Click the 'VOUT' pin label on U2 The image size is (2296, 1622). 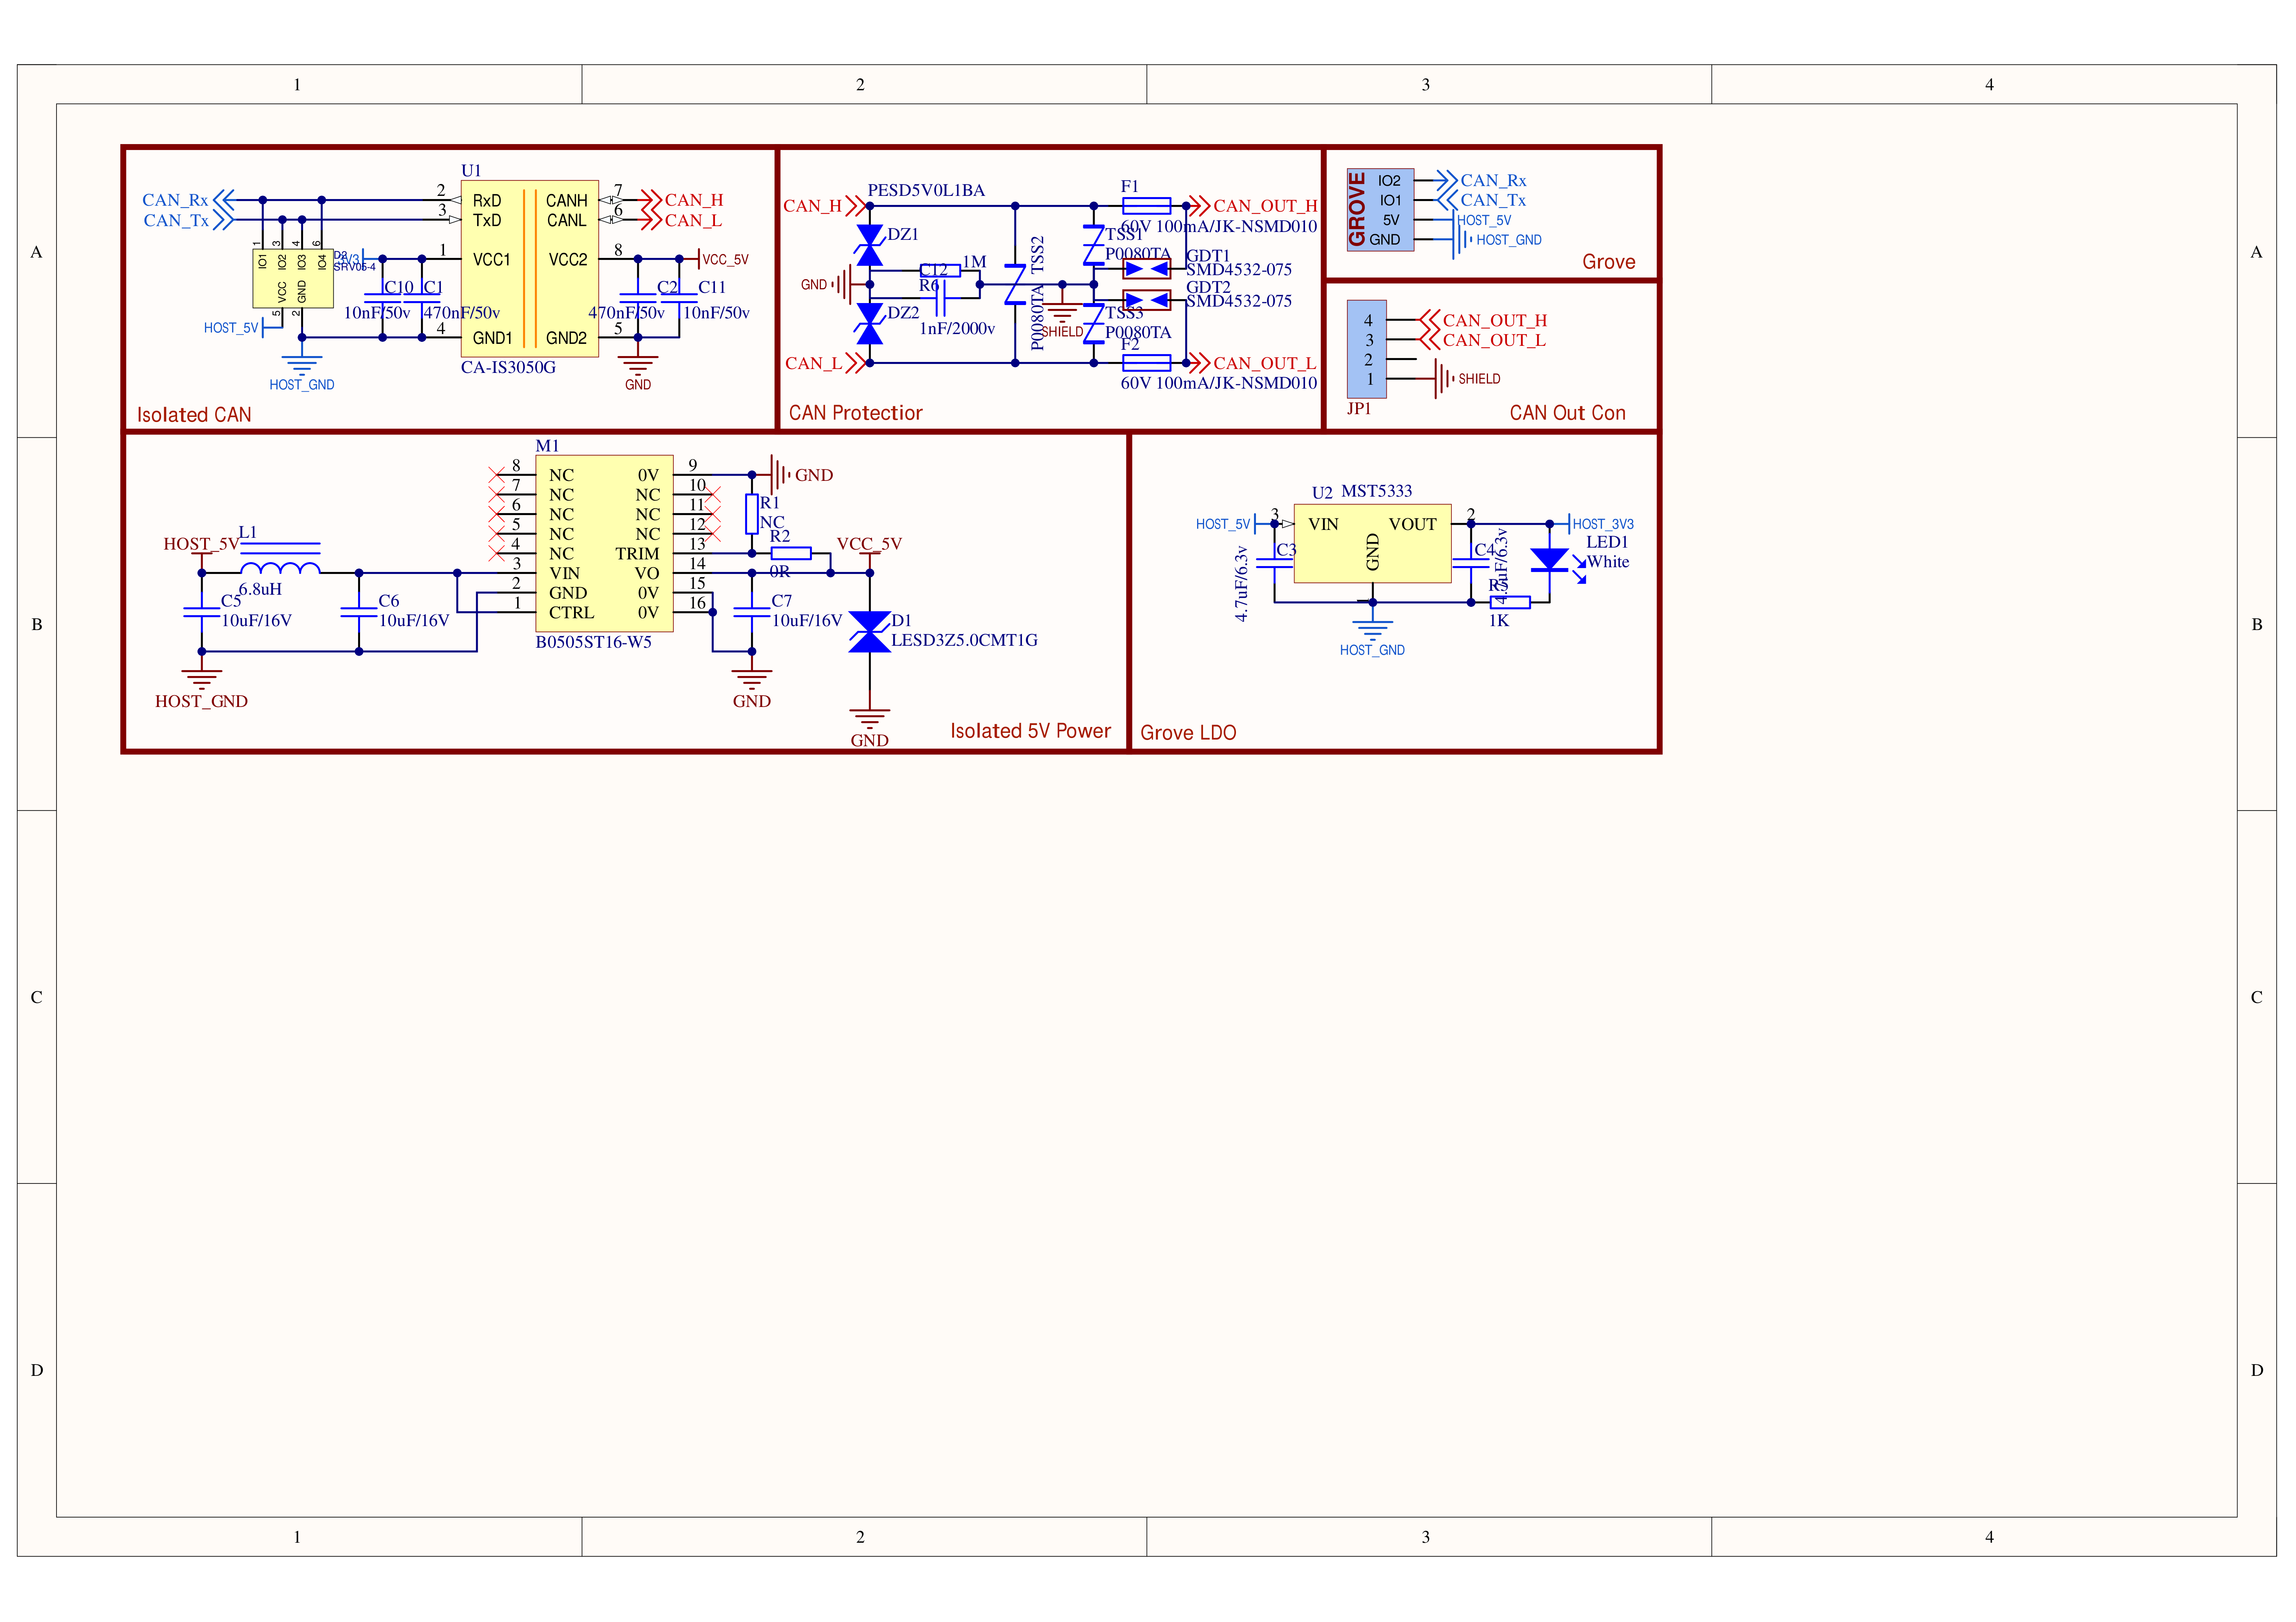[1412, 524]
